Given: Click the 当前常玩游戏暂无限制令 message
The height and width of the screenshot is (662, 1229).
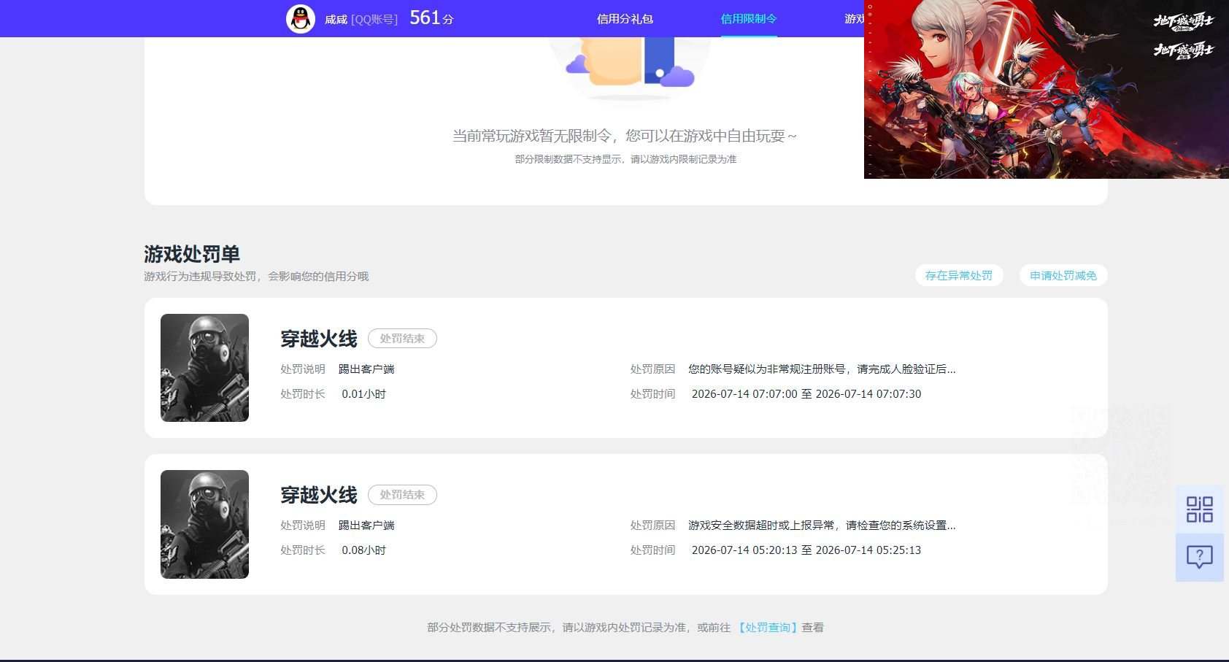Looking at the screenshot, I should (625, 136).
